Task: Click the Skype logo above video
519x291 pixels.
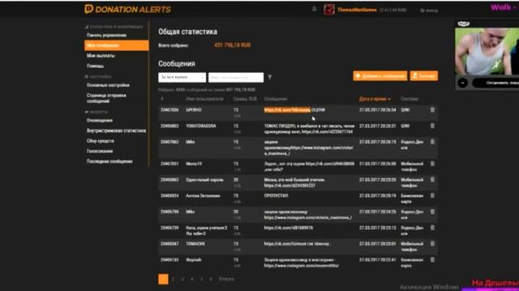Action: coord(464,23)
